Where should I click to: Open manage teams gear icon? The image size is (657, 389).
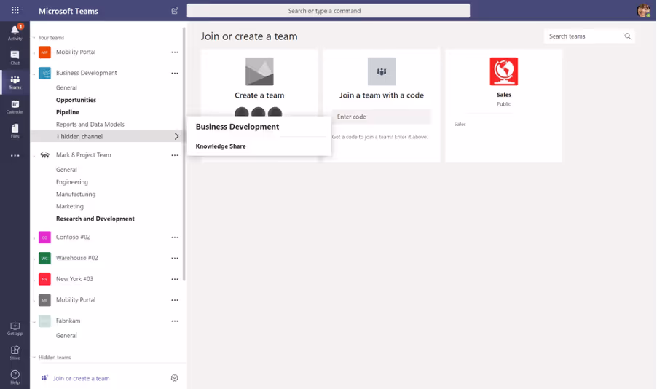(x=174, y=377)
